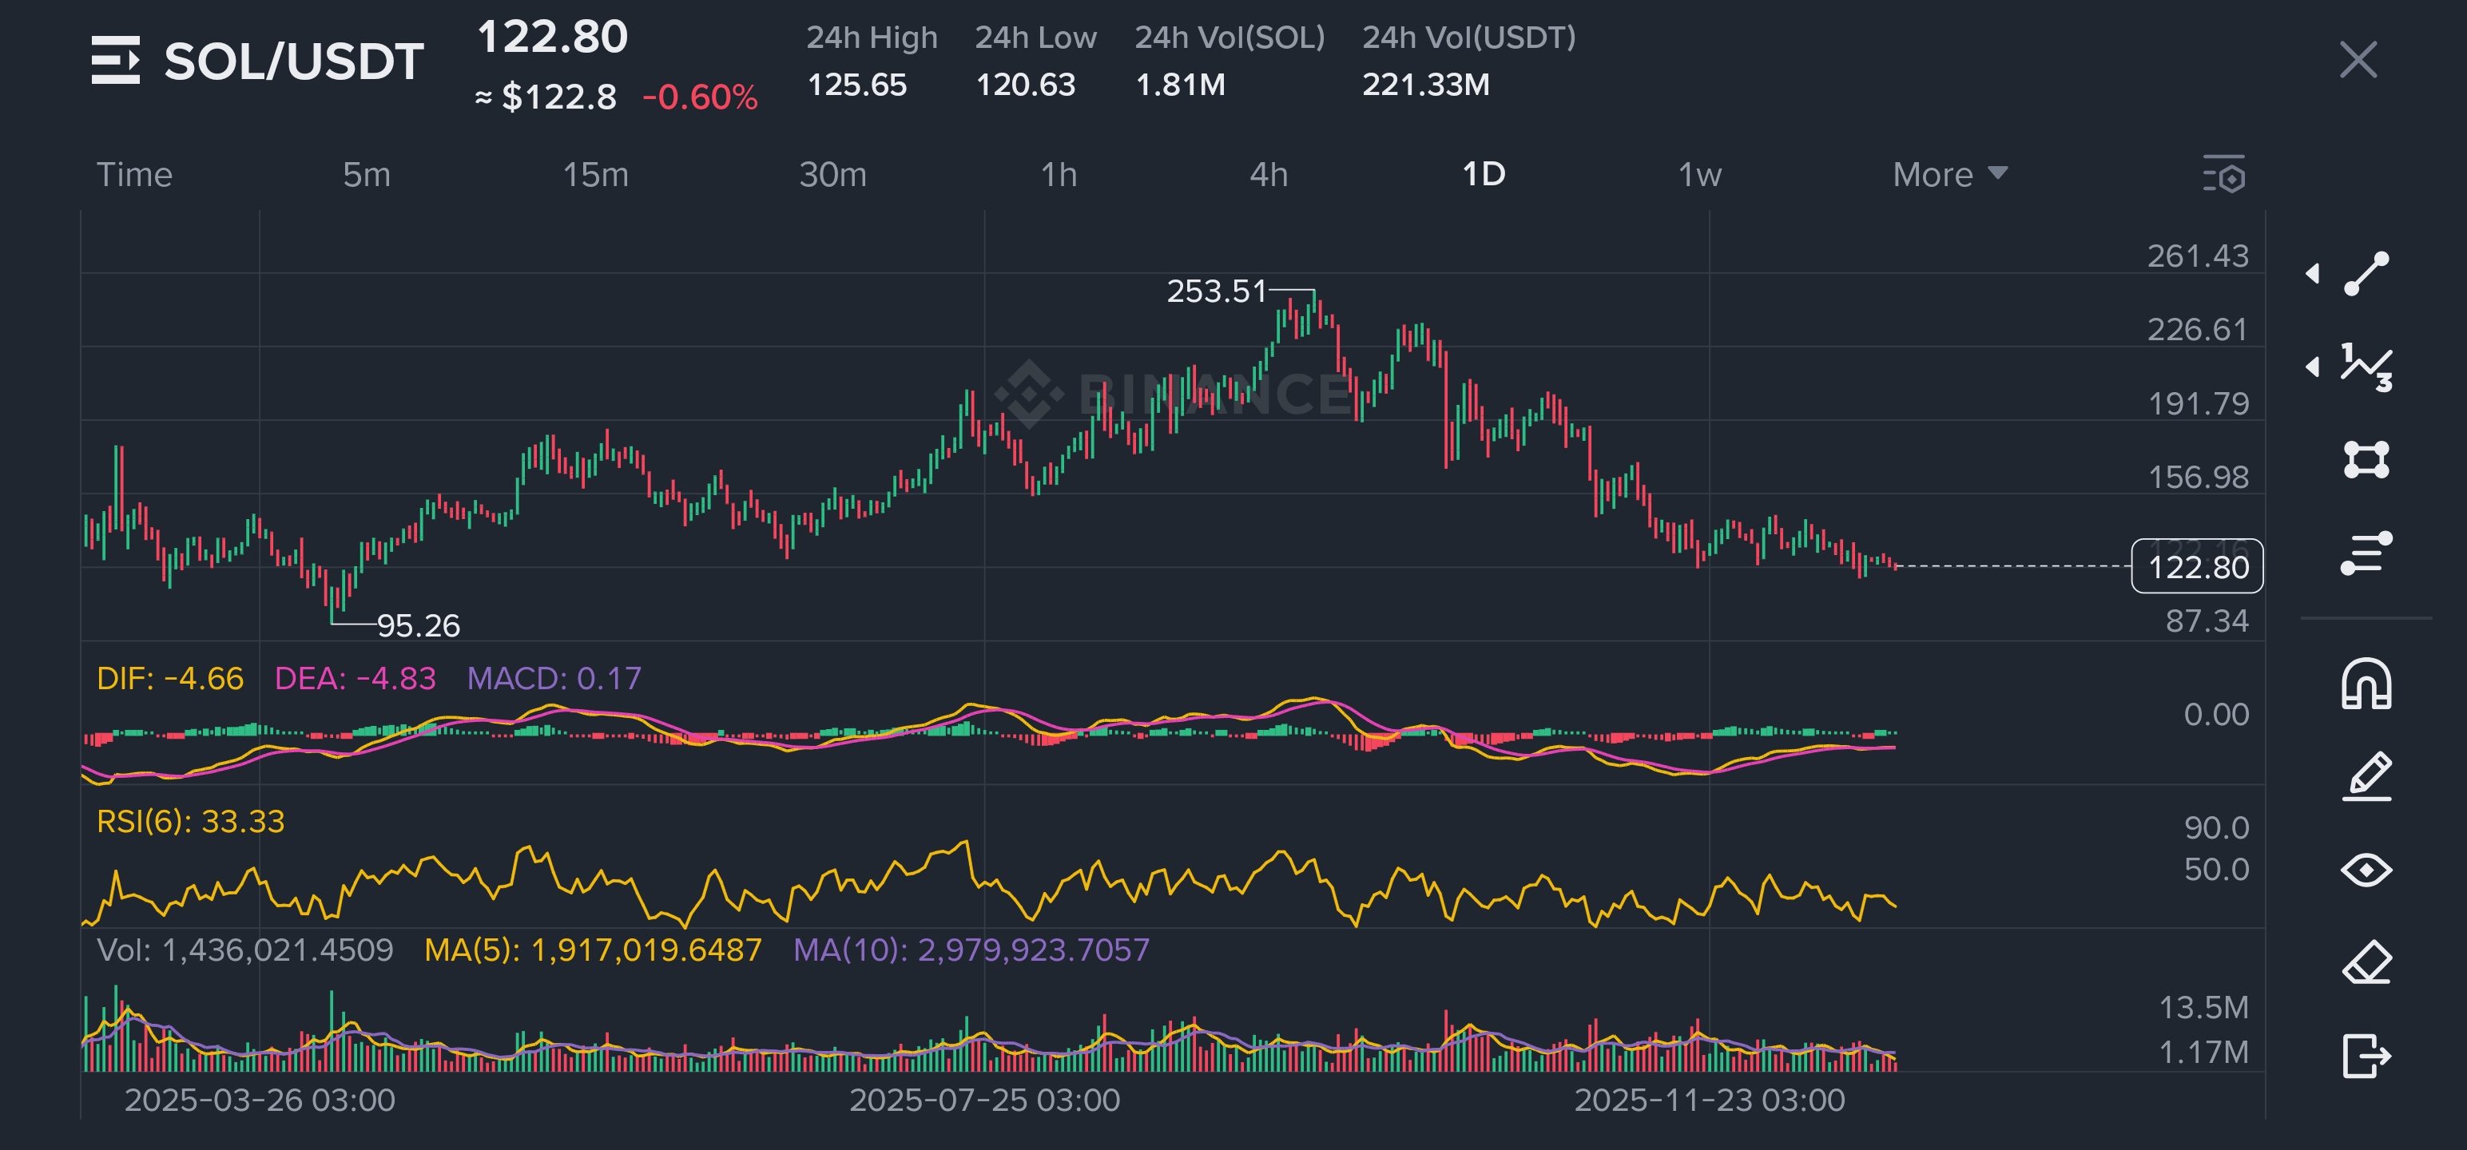This screenshot has width=2467, height=1150.
Task: Click the 122.80 current price label
Action: 2196,567
